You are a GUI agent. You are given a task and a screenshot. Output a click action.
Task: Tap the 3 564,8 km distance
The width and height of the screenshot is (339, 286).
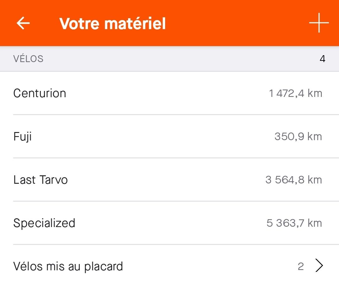tap(293, 180)
